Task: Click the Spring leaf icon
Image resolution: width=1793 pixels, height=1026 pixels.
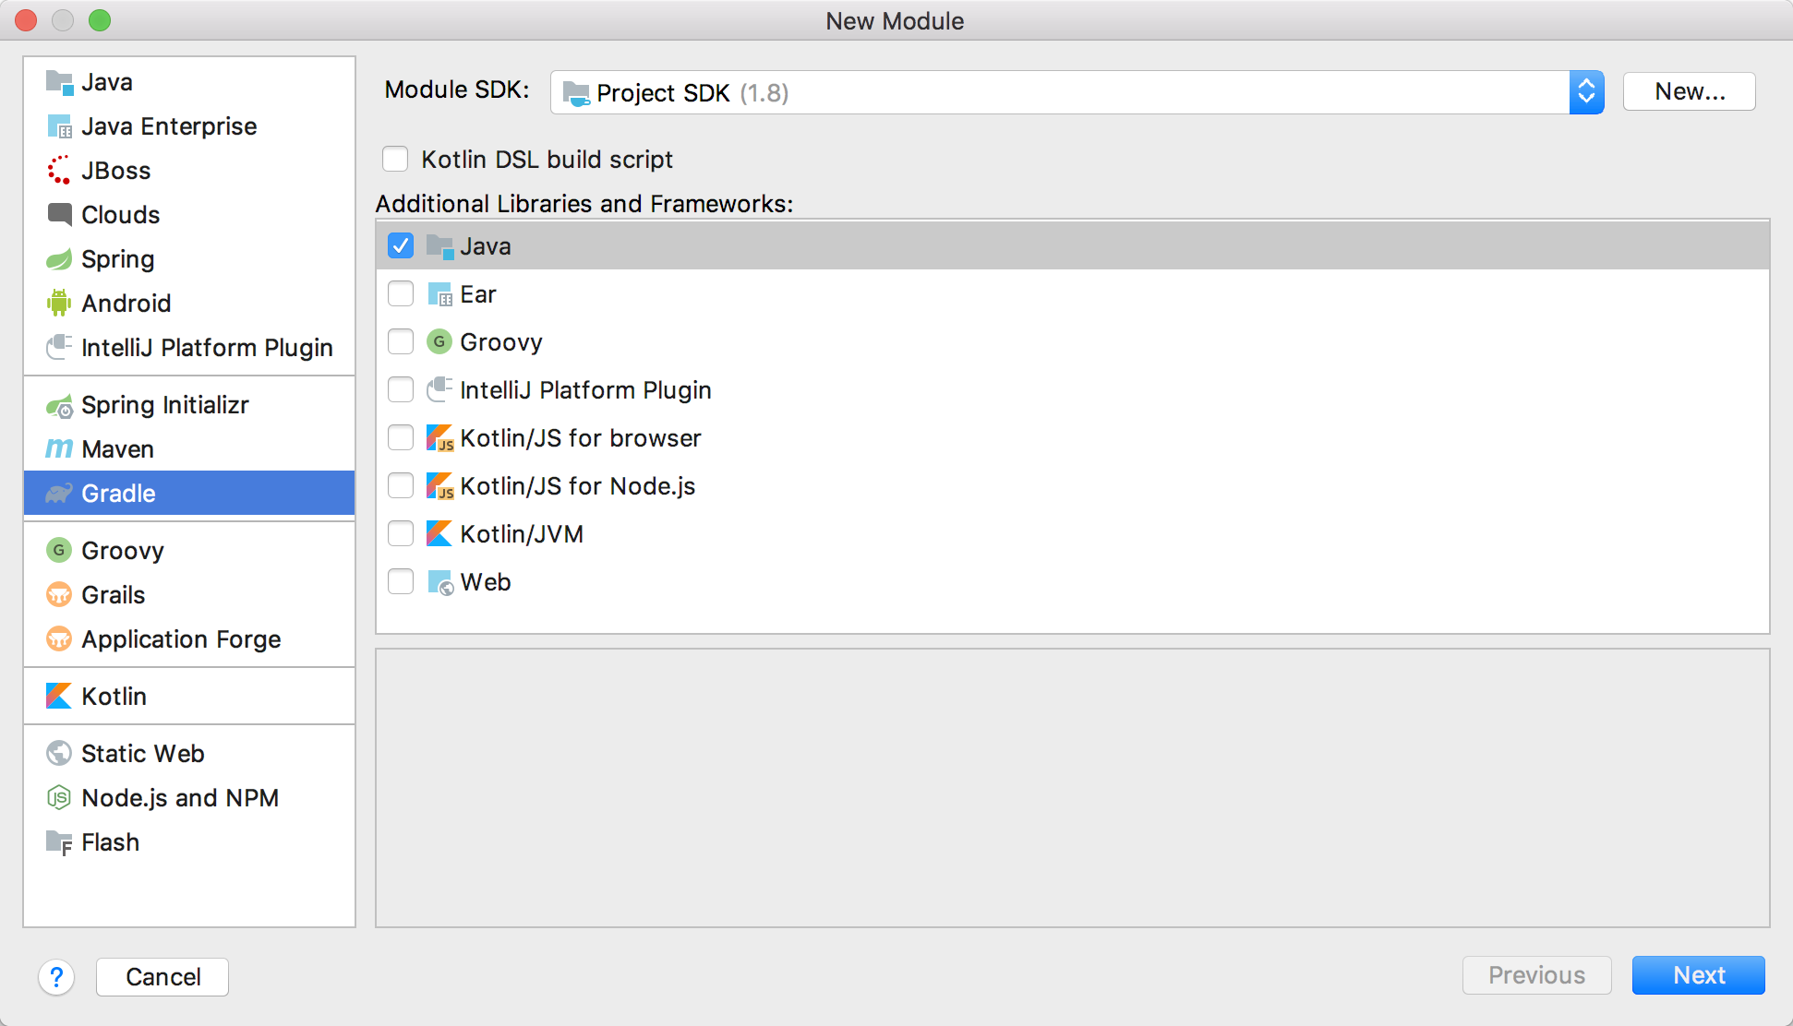Action: [x=59, y=259]
